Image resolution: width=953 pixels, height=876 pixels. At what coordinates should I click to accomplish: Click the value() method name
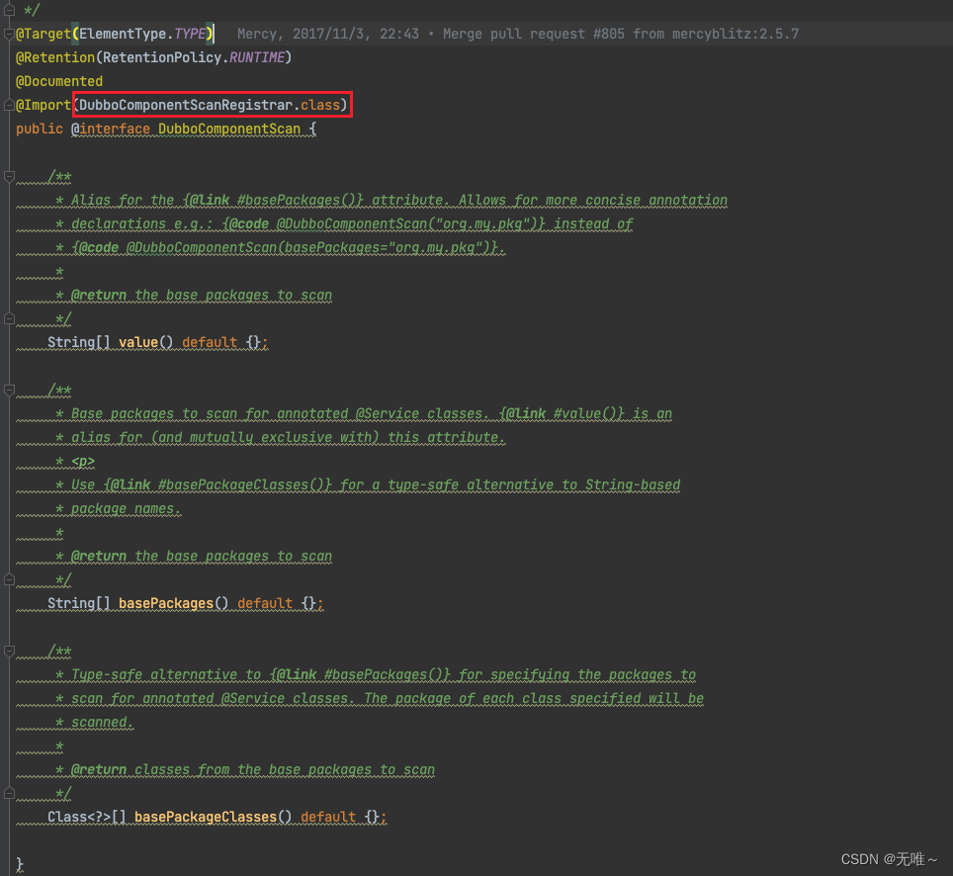pyautogui.click(x=138, y=342)
